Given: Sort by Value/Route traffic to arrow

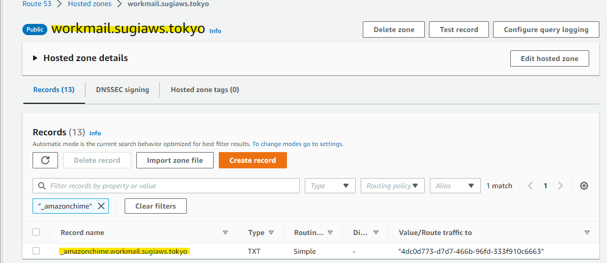Looking at the screenshot, I should tap(587, 233).
